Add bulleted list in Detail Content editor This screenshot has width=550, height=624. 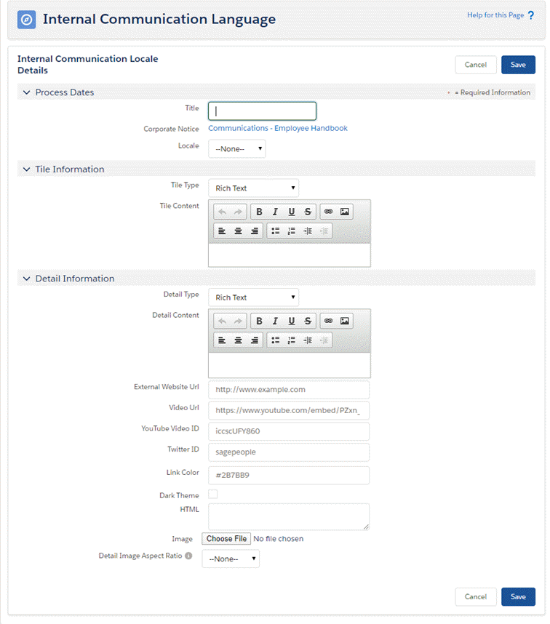[275, 340]
